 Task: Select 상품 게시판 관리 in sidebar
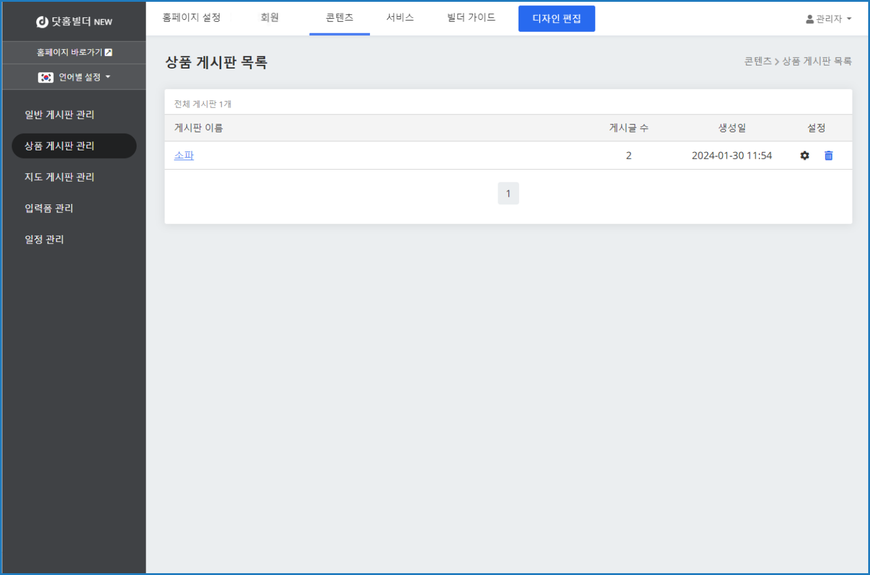click(60, 146)
